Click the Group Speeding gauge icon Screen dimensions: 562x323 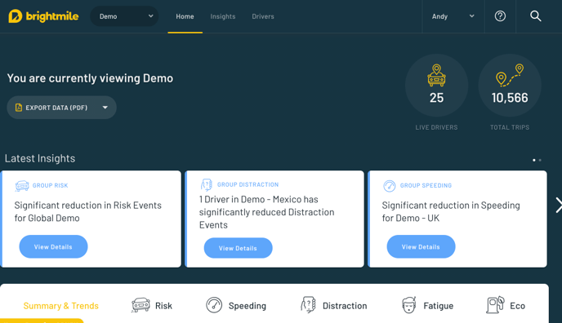[390, 186]
